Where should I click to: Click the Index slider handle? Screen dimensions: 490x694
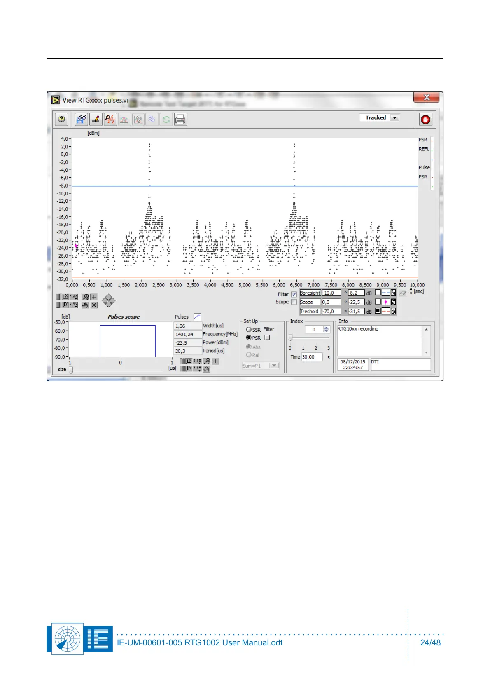click(290, 338)
